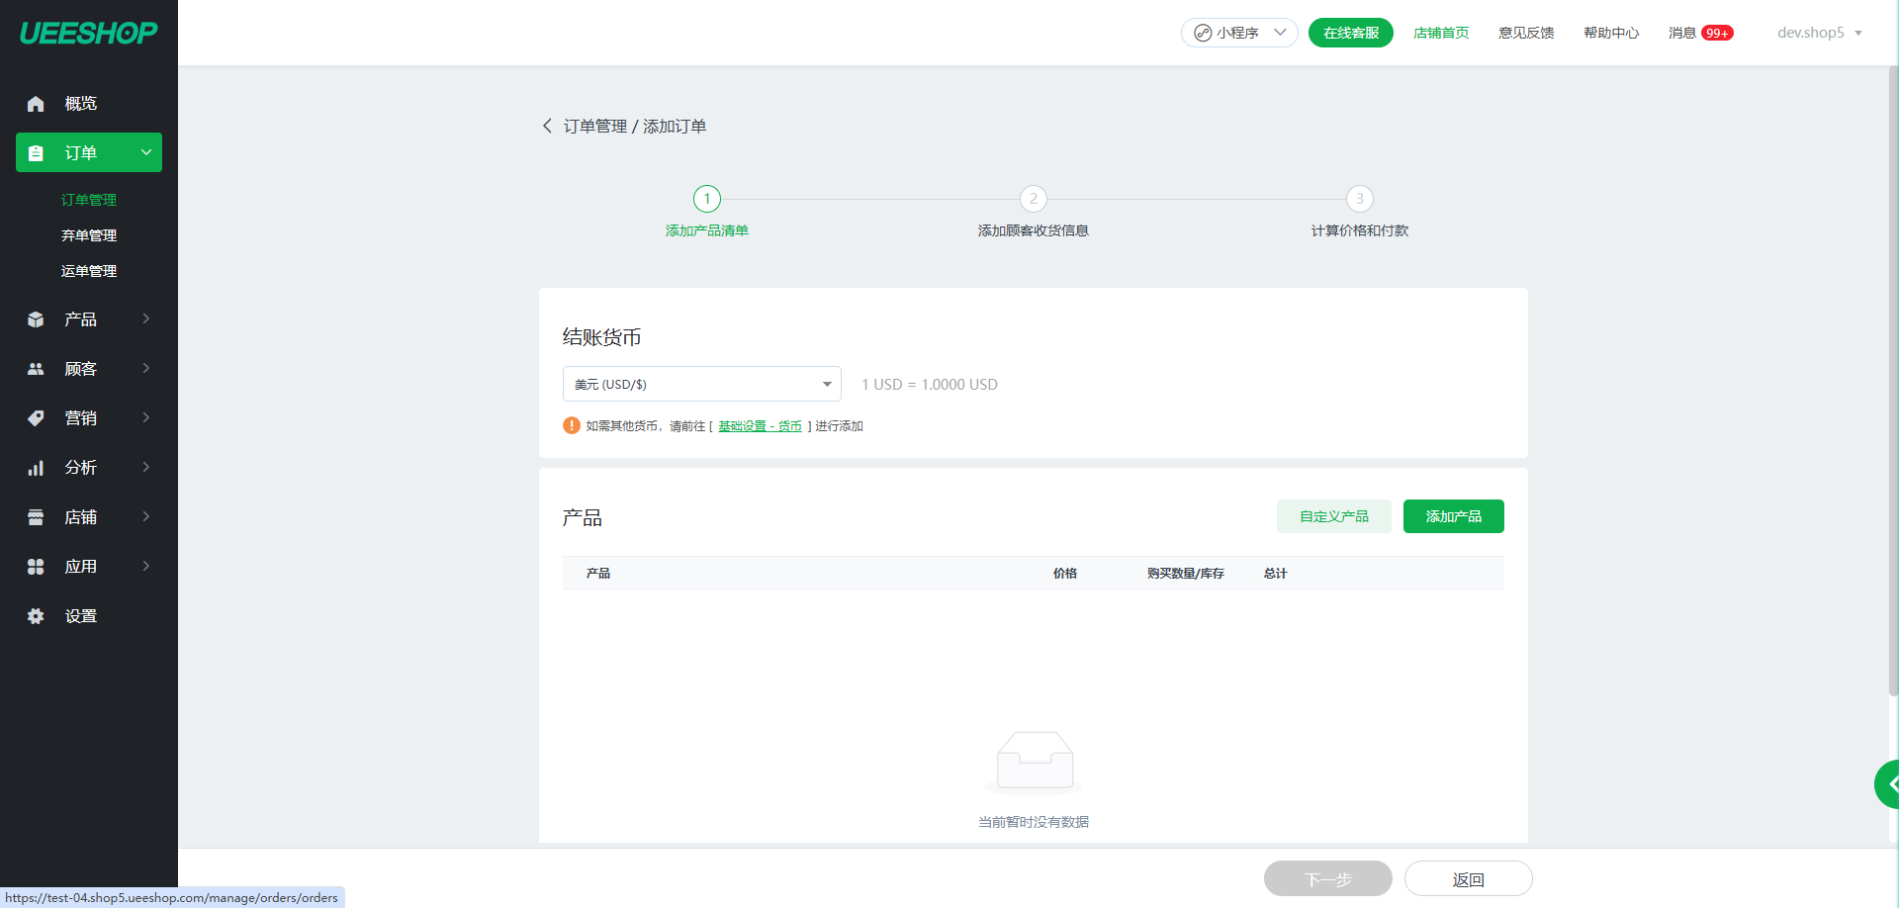Click the 返回 button at bottom

click(x=1468, y=879)
